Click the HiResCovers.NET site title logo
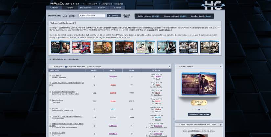The image size is (271, 137). [65, 4]
